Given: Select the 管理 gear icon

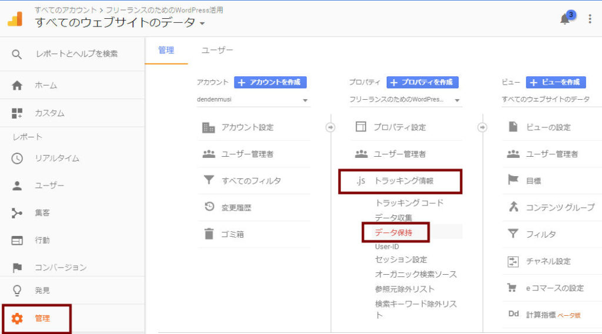Looking at the screenshot, I should 17,318.
